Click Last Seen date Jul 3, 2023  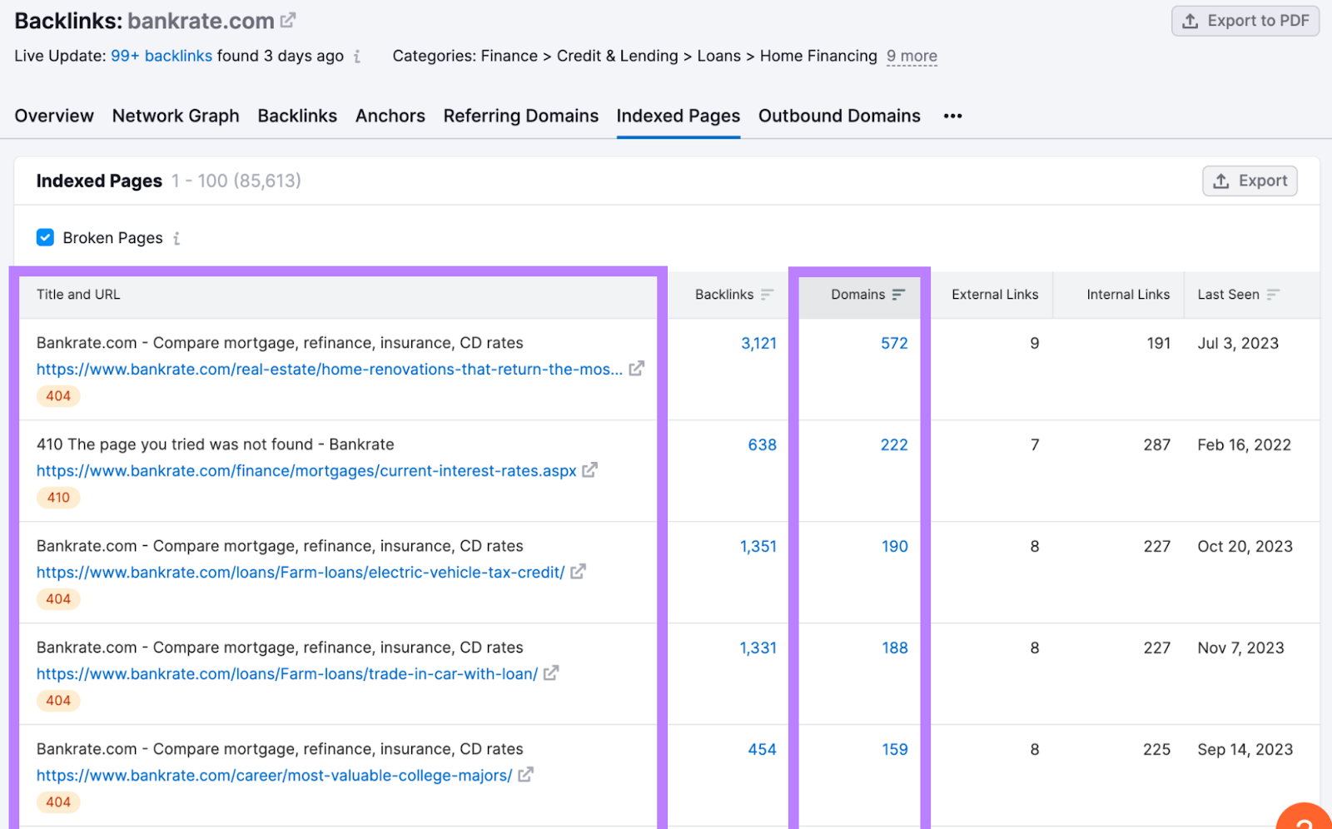[1238, 343]
